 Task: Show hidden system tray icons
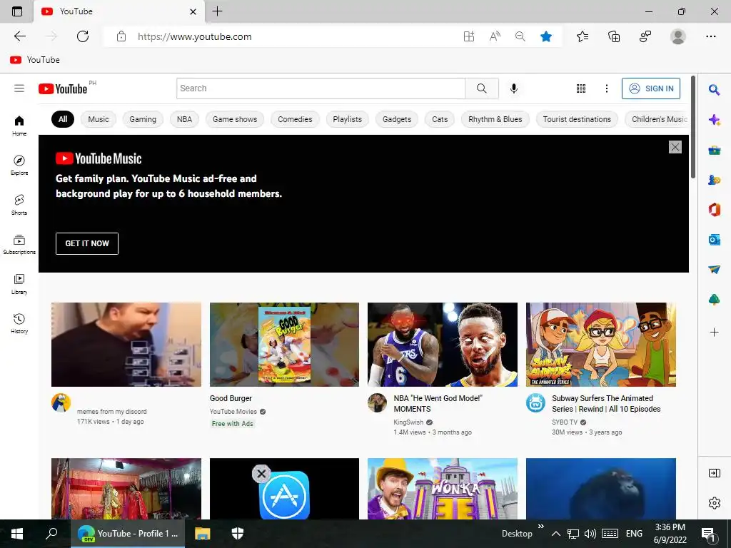point(555,534)
